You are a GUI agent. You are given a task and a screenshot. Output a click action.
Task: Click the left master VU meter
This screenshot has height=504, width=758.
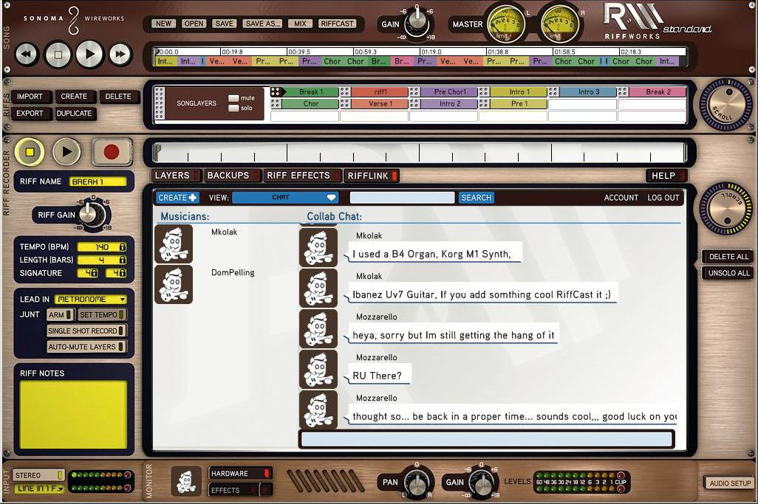[x=505, y=24]
